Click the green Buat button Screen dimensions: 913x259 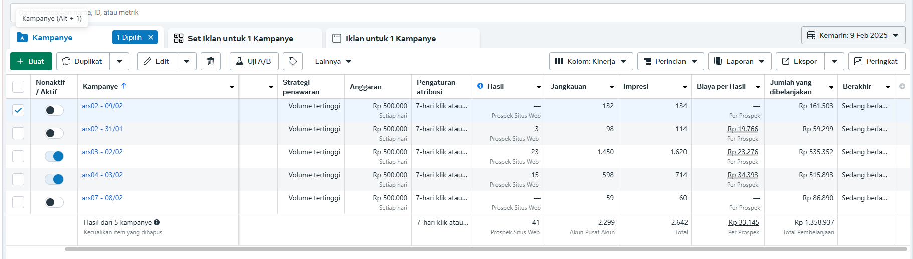[x=31, y=61]
